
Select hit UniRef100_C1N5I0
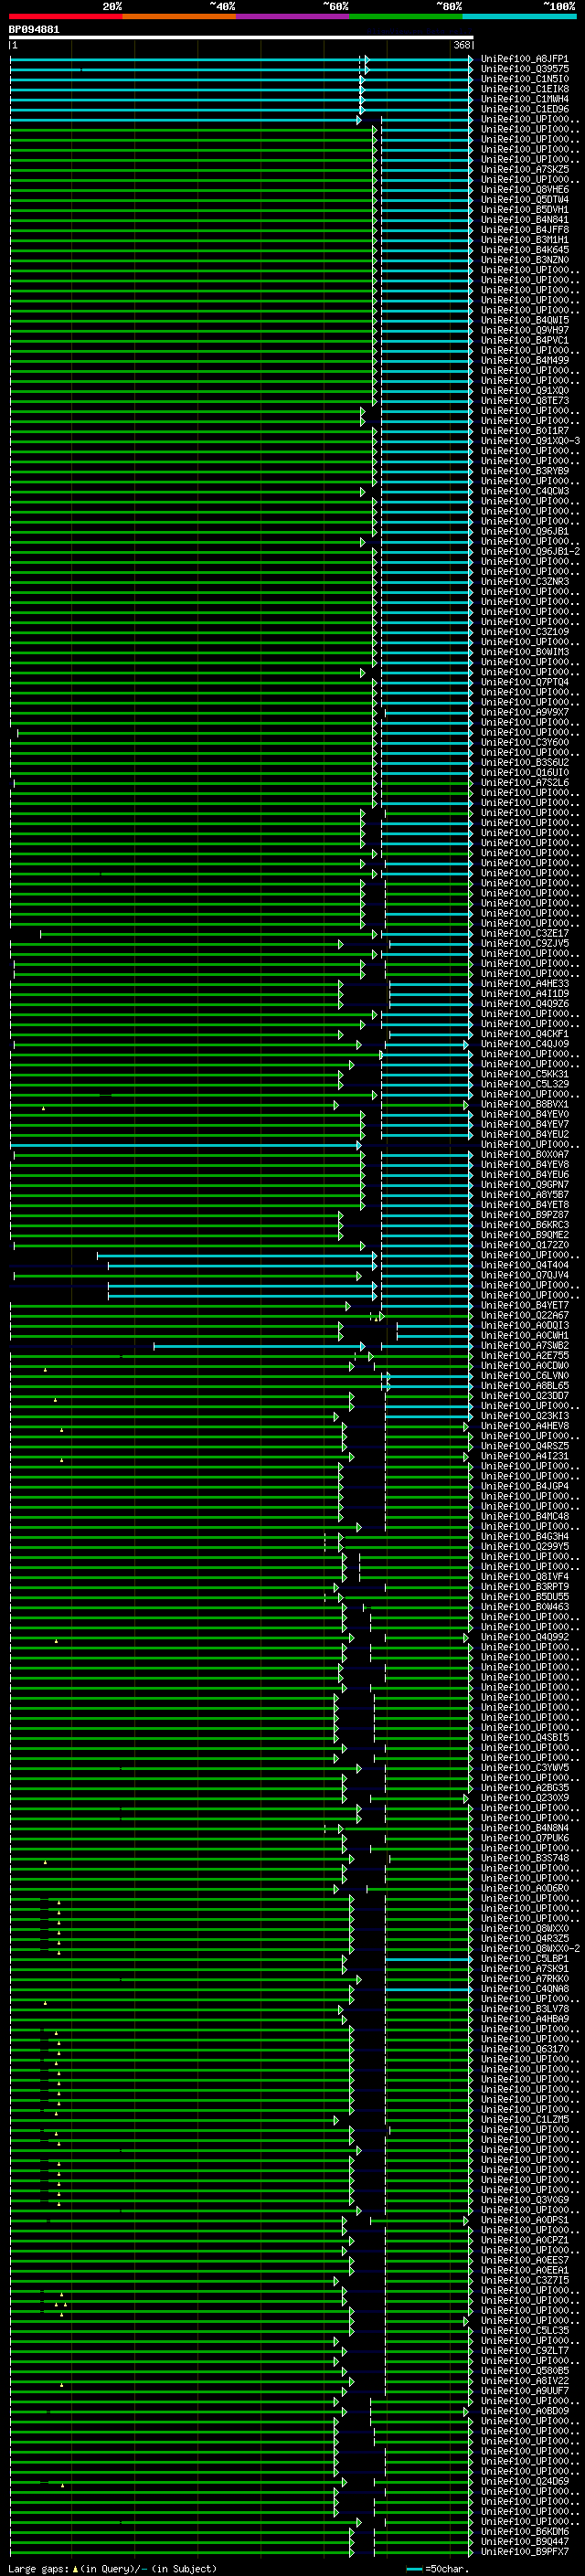point(525,79)
